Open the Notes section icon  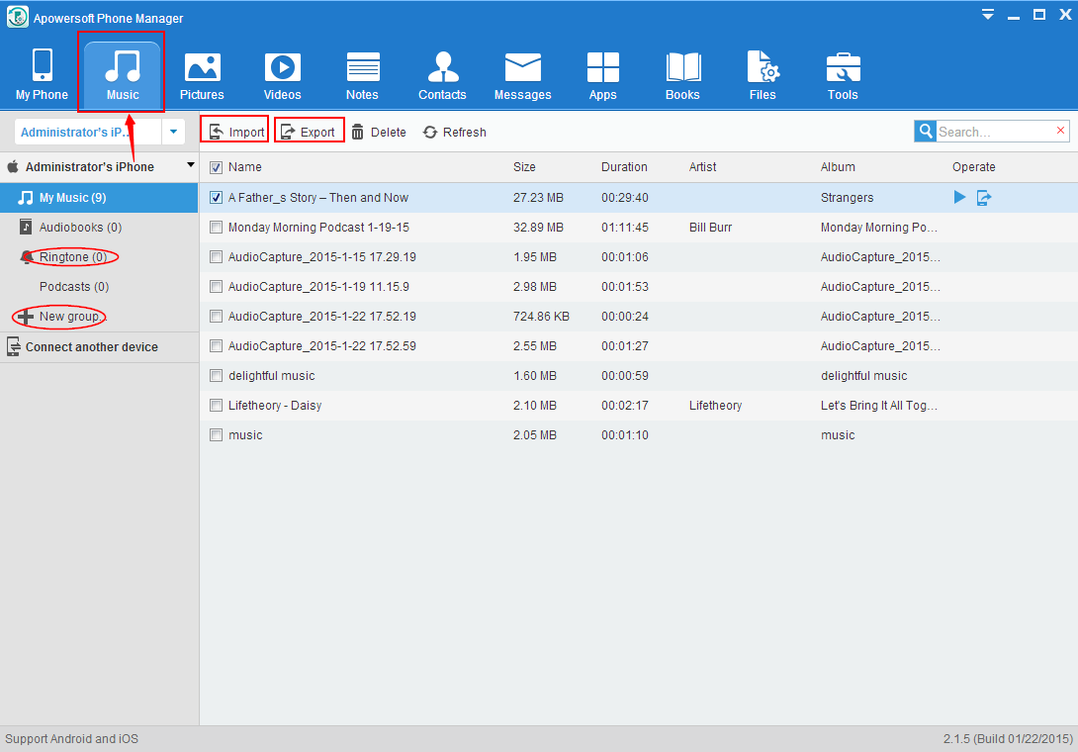point(362,68)
